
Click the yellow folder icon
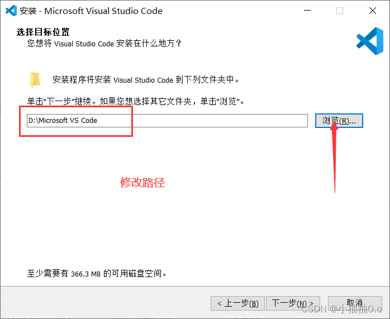[x=35, y=80]
